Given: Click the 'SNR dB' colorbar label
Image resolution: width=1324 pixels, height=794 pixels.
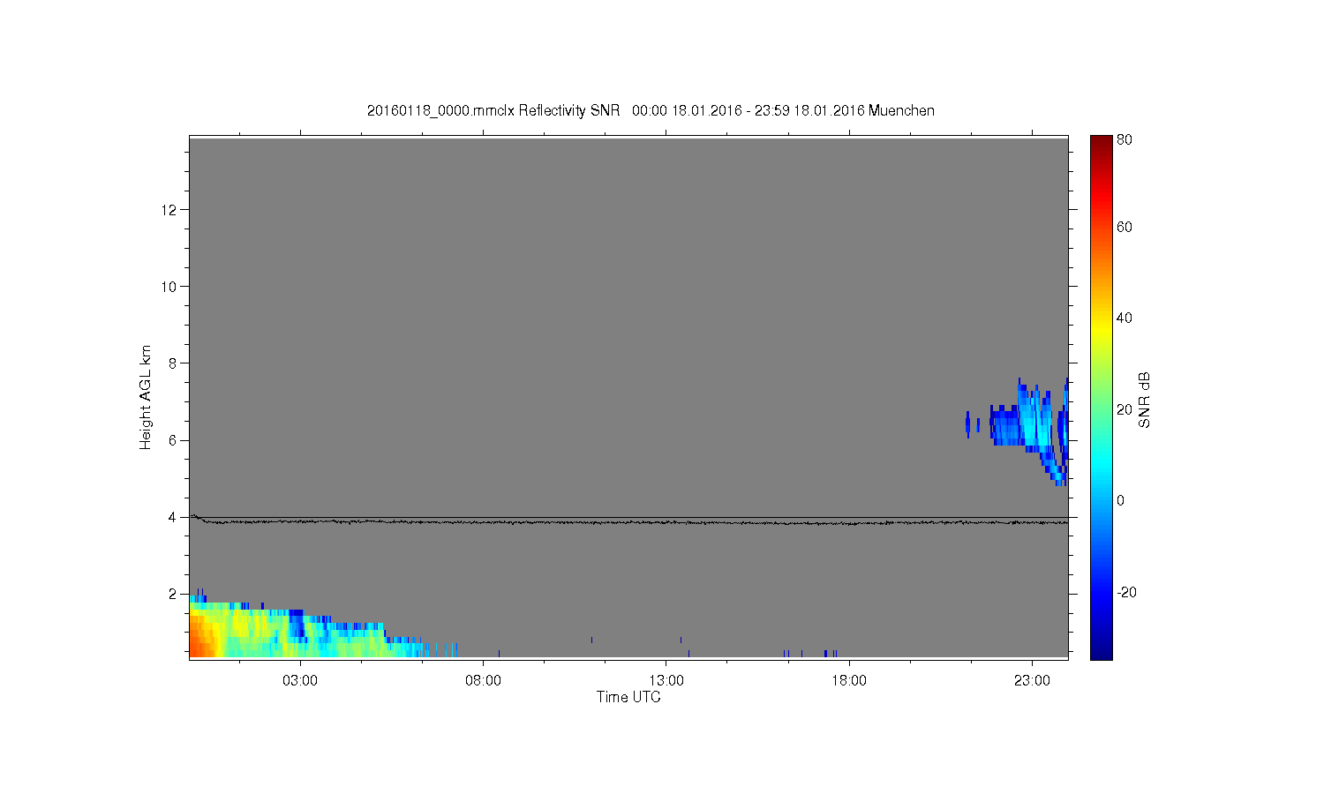Looking at the screenshot, I should [x=1144, y=400].
